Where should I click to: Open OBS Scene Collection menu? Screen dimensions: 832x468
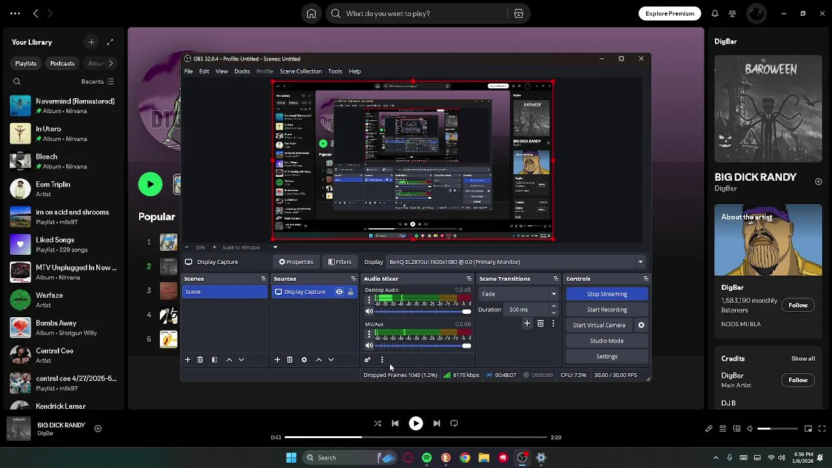(300, 71)
